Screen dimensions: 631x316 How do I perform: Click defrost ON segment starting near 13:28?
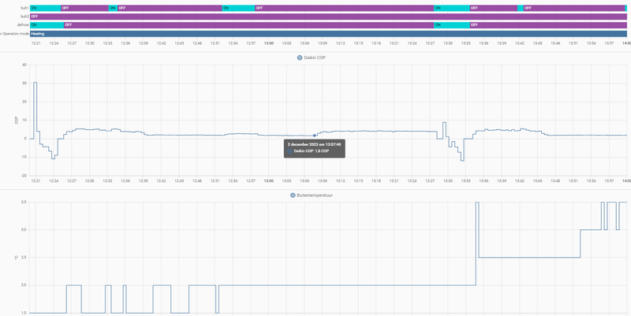[452, 25]
